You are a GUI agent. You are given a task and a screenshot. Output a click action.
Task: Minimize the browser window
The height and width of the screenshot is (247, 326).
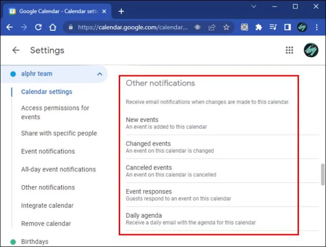pos(274,7)
